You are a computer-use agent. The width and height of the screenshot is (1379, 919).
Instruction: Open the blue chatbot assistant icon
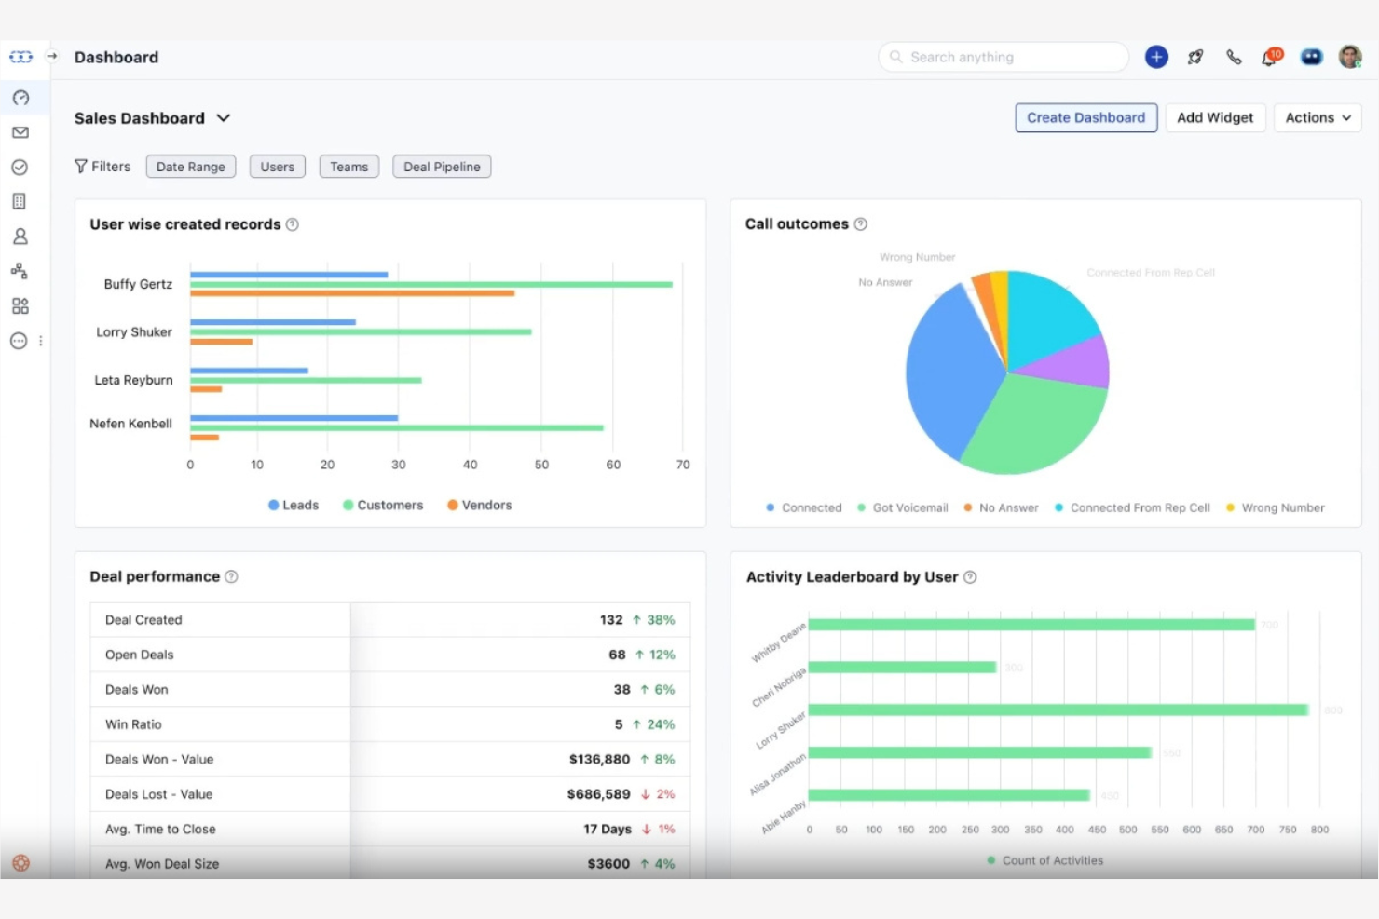pos(1311,57)
